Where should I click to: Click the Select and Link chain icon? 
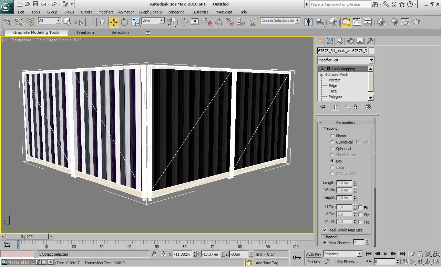(8, 22)
